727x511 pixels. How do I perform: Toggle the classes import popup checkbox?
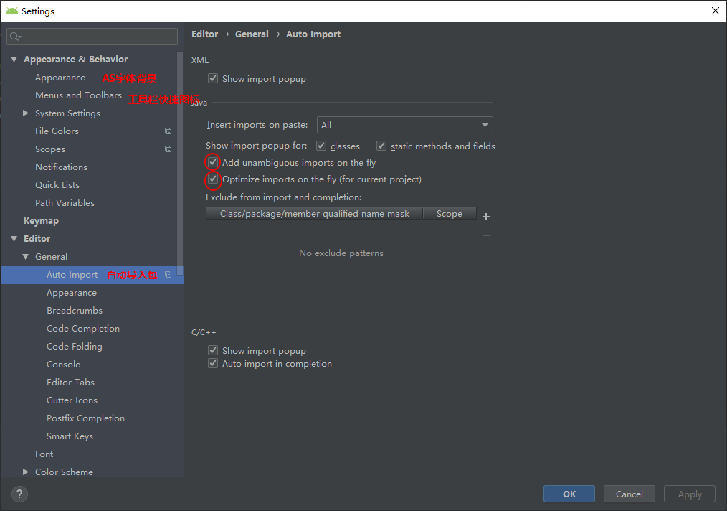[x=321, y=146]
